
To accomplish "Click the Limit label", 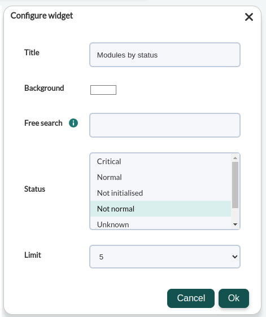I will (x=33, y=255).
